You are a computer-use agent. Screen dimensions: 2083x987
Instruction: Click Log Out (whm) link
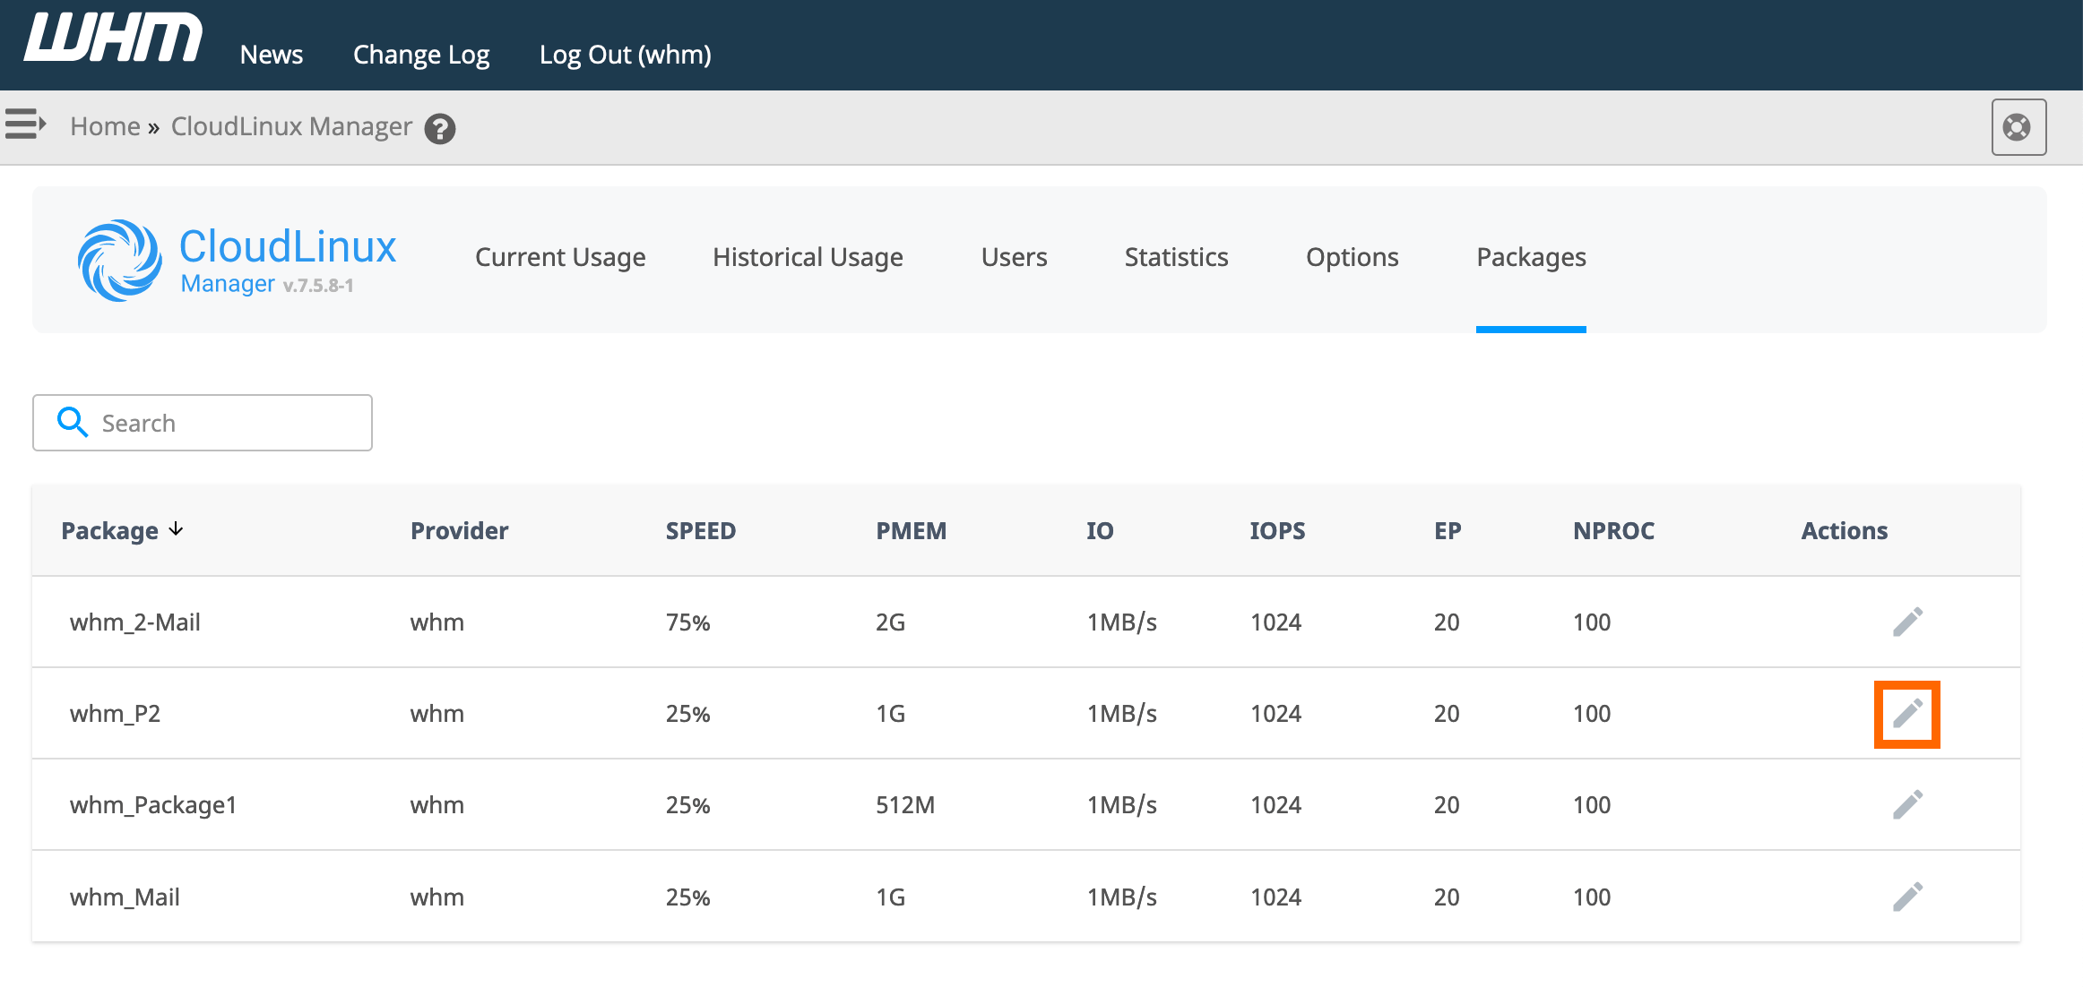(x=625, y=55)
